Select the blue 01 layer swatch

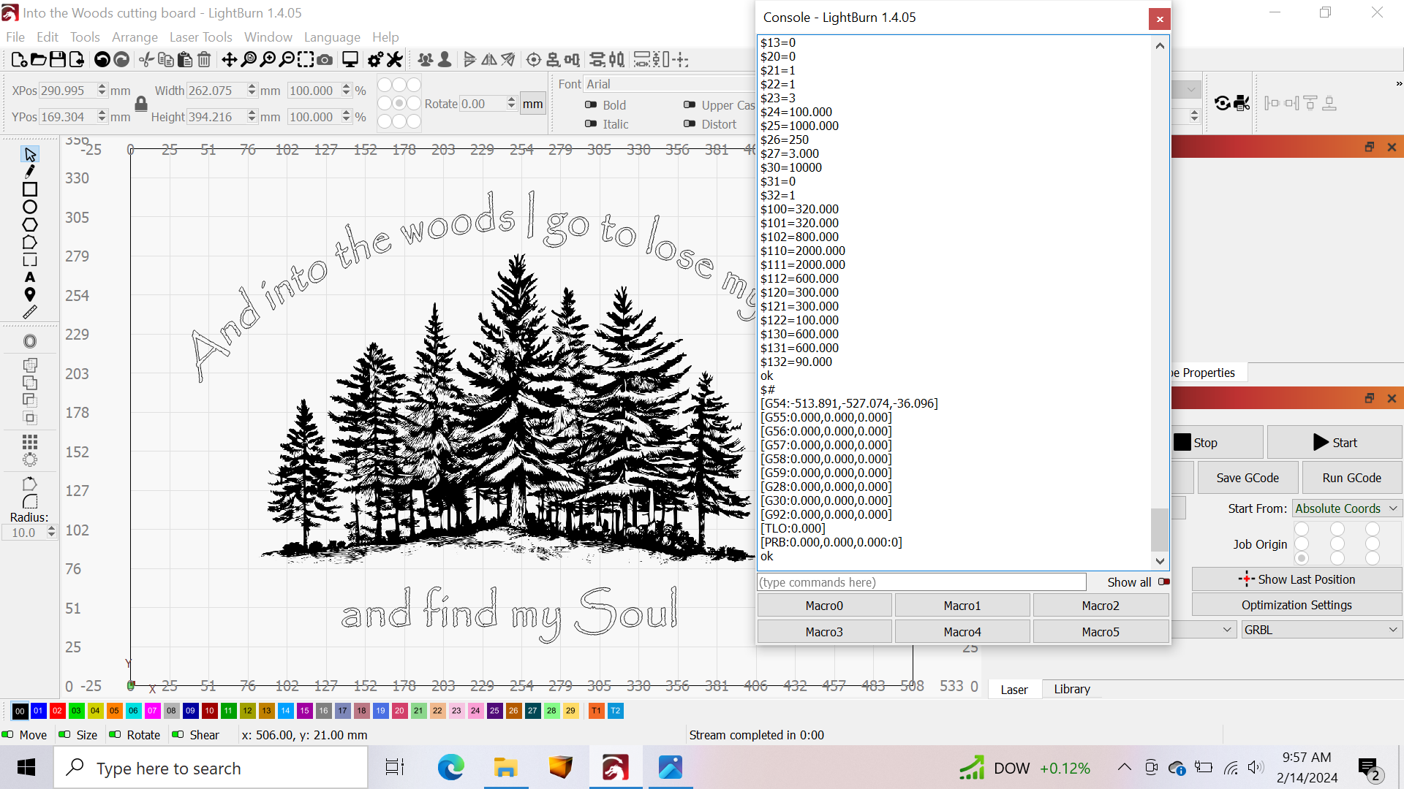coord(38,711)
